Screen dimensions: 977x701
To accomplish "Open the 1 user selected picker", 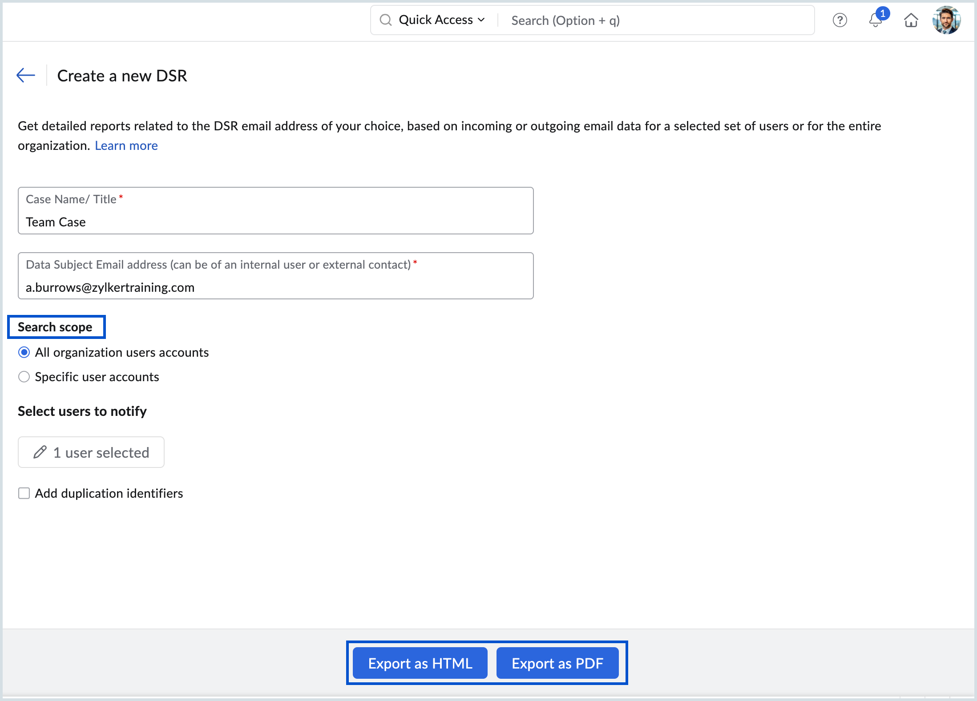I will [x=91, y=452].
